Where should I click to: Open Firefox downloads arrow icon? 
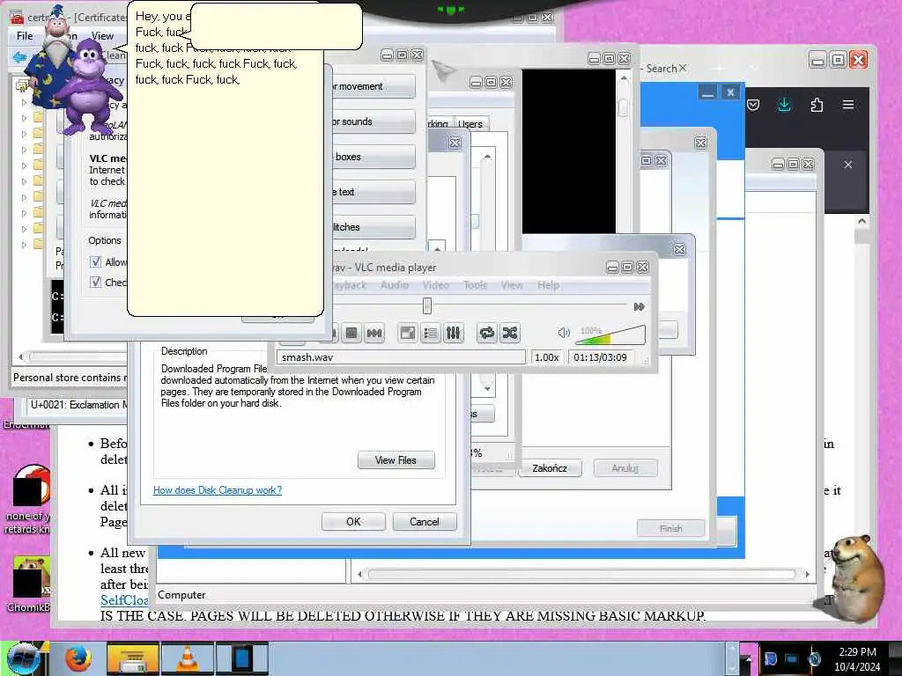pos(784,105)
